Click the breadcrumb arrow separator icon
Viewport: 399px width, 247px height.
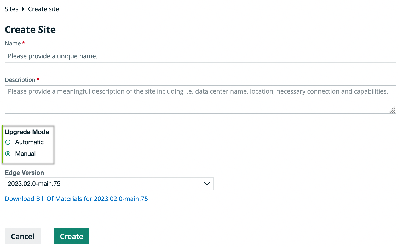[x=23, y=9]
